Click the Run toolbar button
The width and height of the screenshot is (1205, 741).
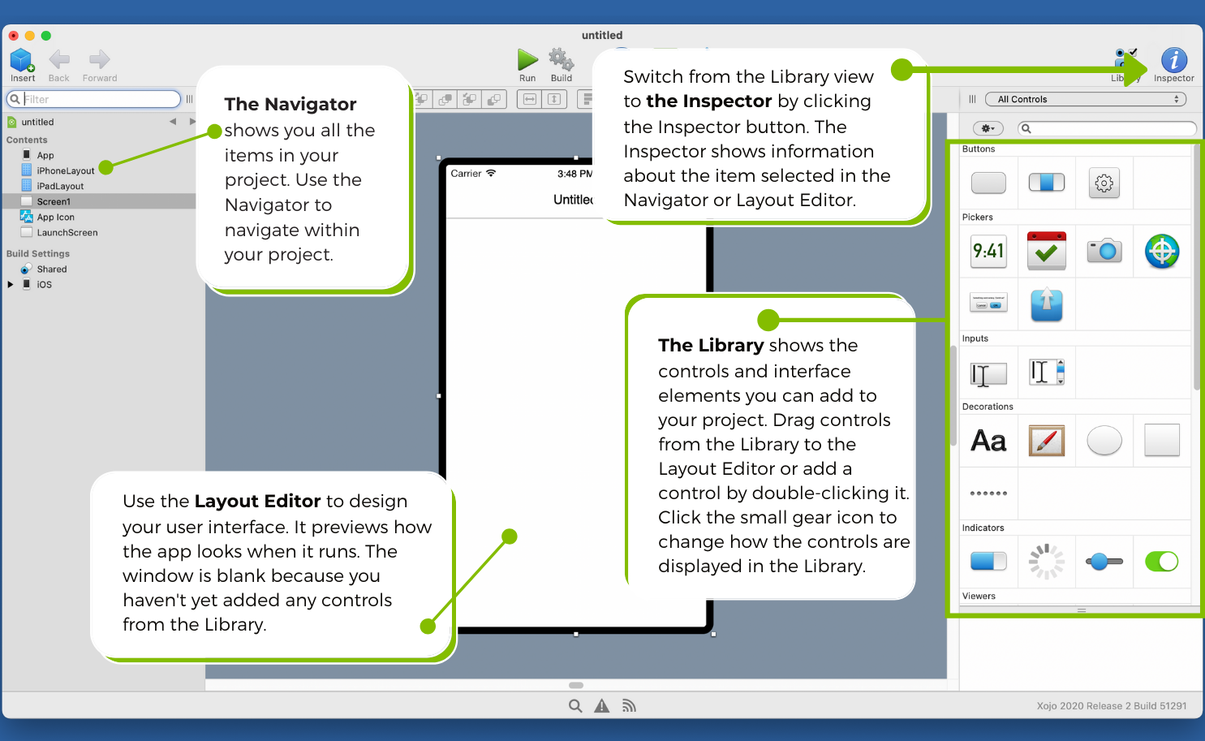(x=527, y=61)
